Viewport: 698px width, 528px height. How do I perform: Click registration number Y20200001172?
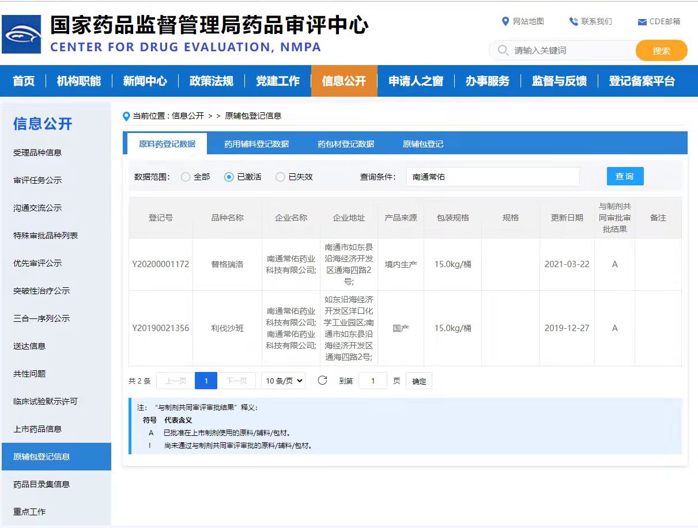click(161, 264)
